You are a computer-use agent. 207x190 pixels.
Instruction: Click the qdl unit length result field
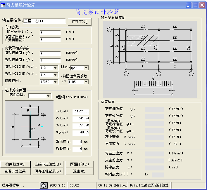coord(154,130)
